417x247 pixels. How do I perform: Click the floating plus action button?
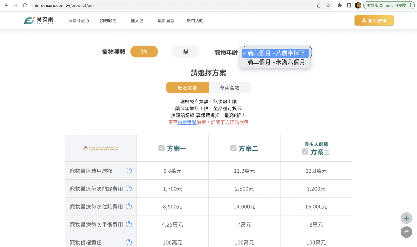click(x=406, y=218)
